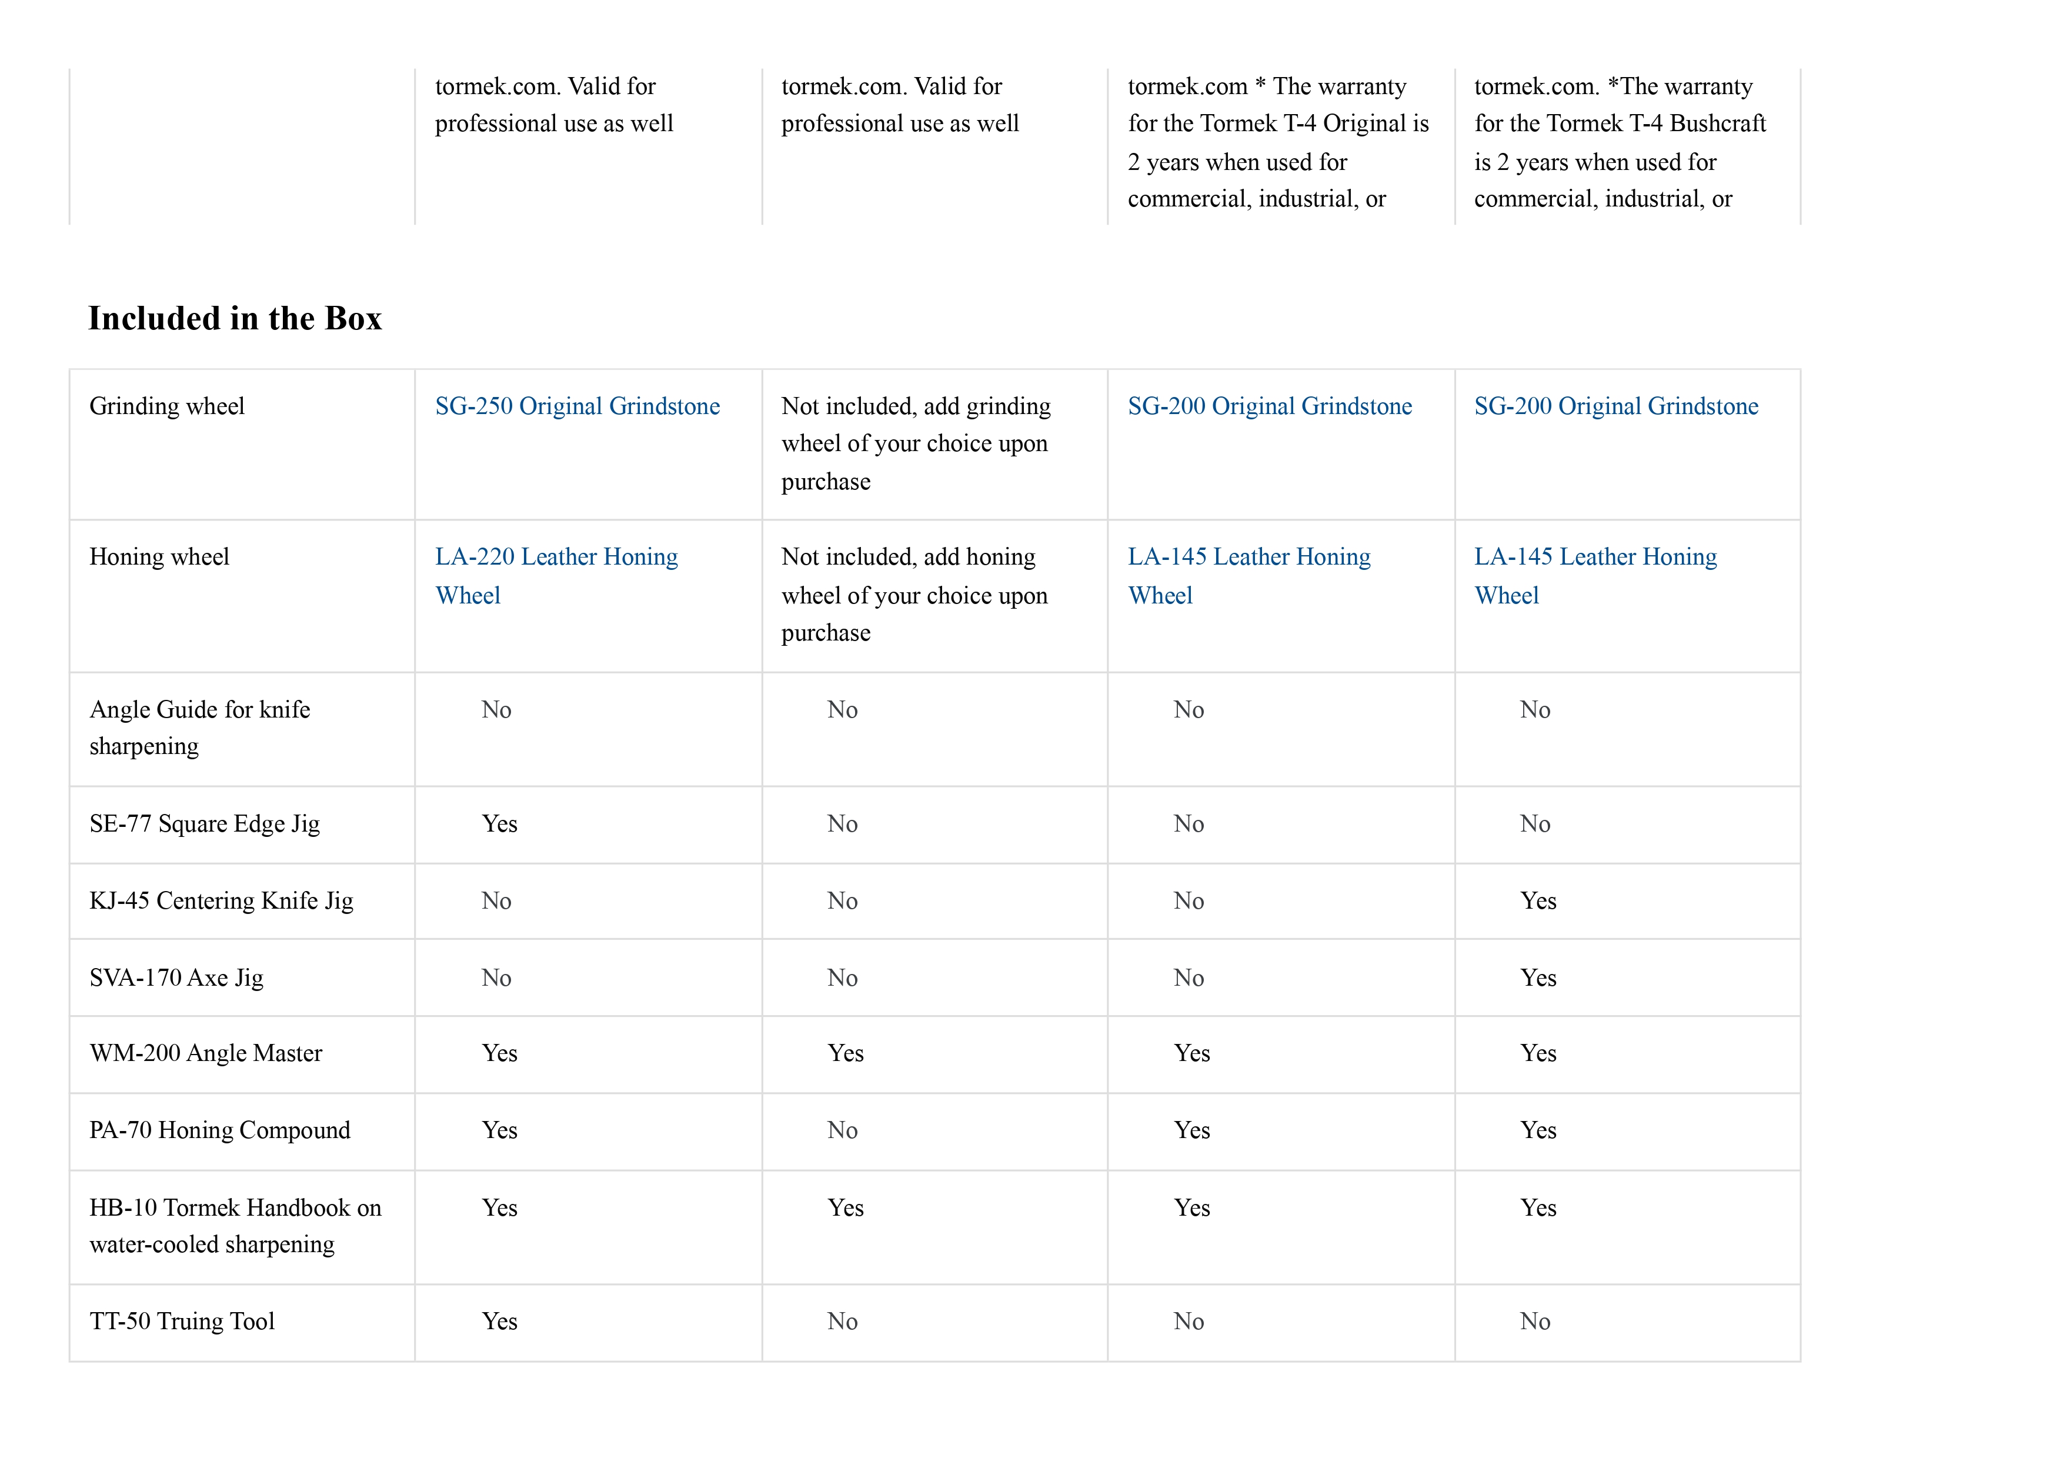
Task: Click the T-4 Bushcraft warranty text
Action: (1619, 143)
